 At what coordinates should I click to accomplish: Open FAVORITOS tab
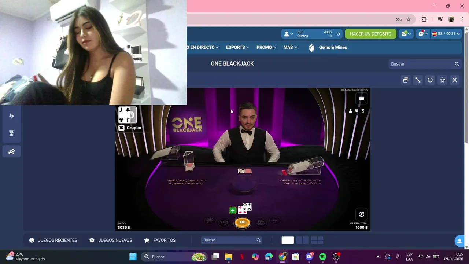click(160, 240)
